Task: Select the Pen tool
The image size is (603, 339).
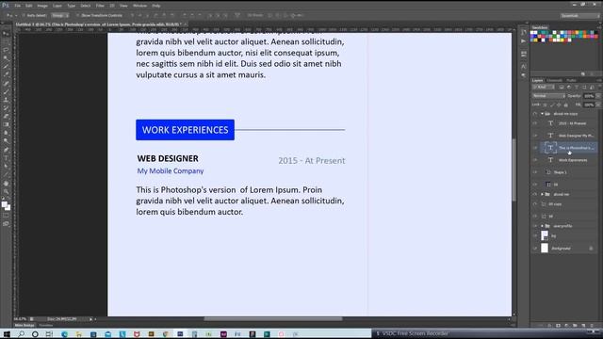Action: coord(6,150)
